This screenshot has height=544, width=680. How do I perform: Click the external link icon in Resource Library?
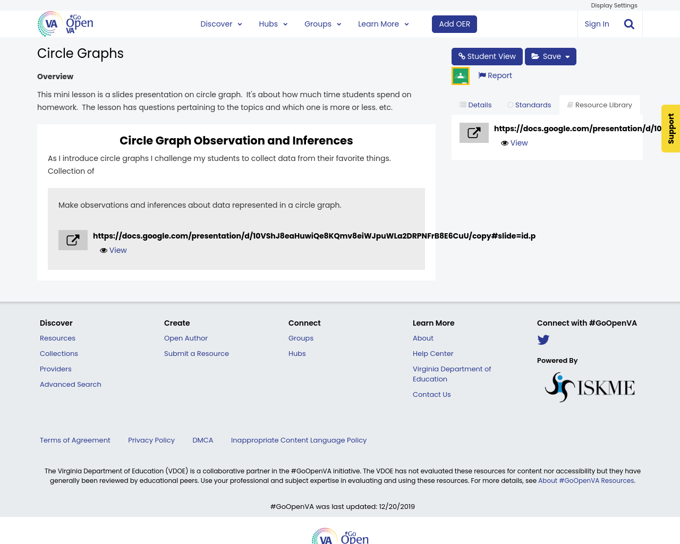click(x=474, y=133)
